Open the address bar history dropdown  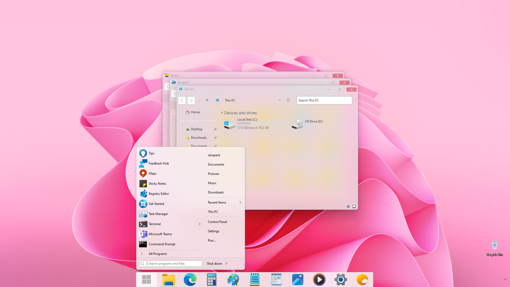(x=279, y=100)
